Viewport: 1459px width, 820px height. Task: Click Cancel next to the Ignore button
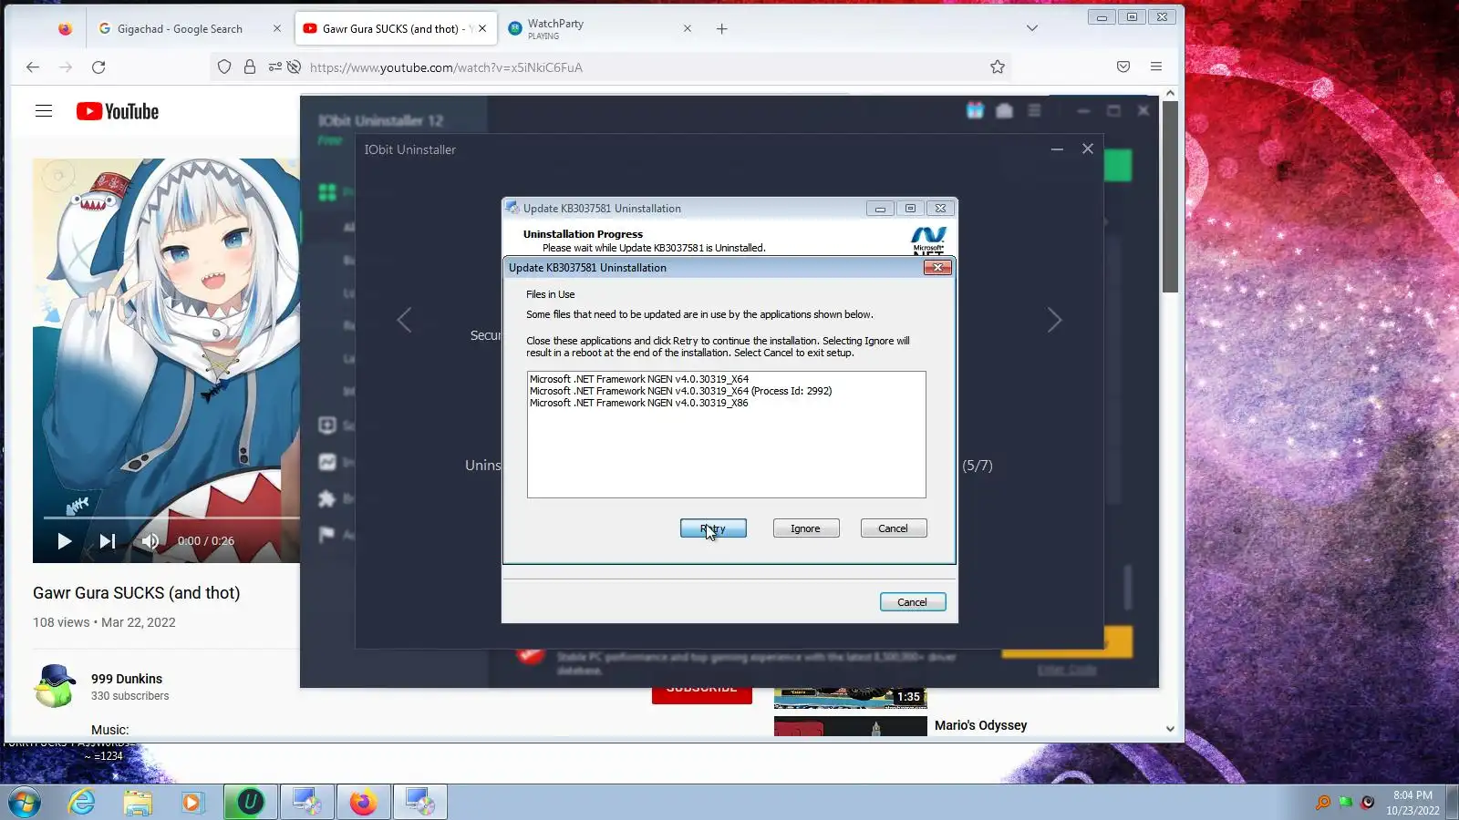pos(893,528)
